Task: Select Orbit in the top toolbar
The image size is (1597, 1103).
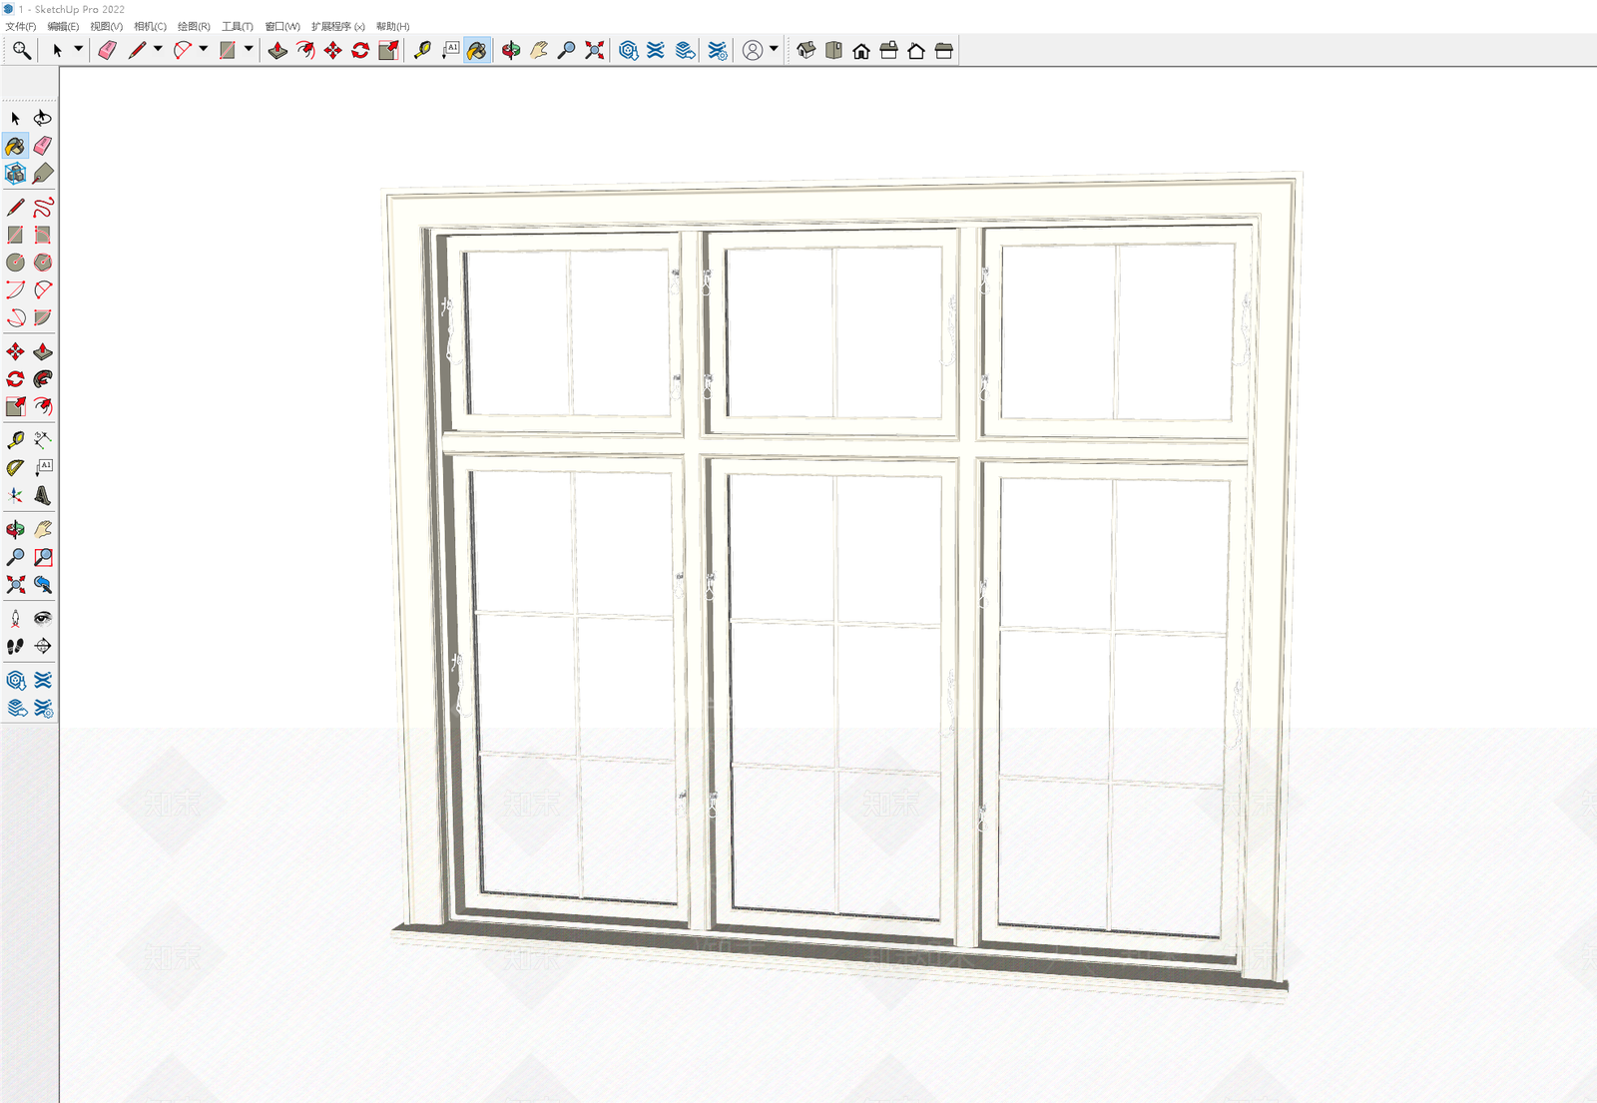Action: click(x=511, y=50)
